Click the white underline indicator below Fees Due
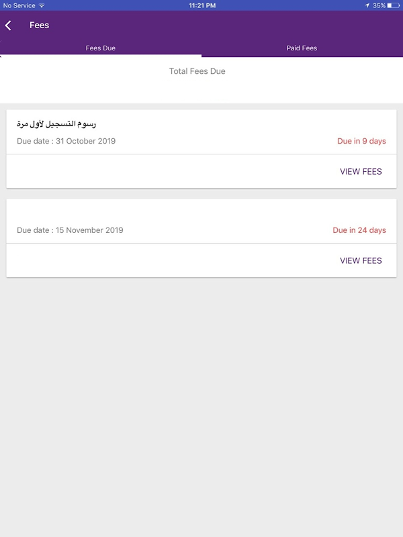 (101, 56)
